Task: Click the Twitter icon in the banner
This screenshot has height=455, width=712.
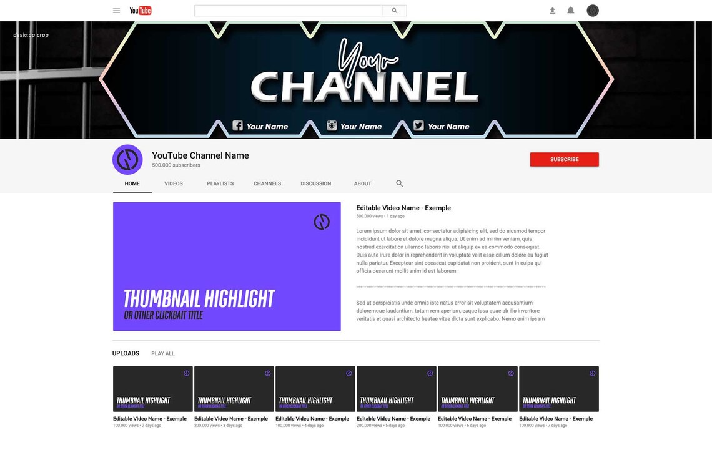Action: 418,125
